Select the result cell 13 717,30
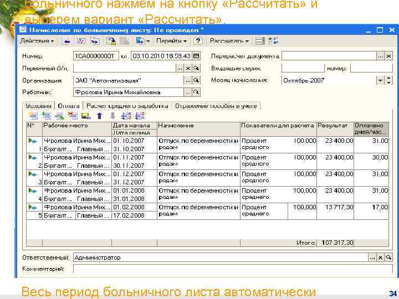Screen dimensions: 399x299 tap(335, 211)
